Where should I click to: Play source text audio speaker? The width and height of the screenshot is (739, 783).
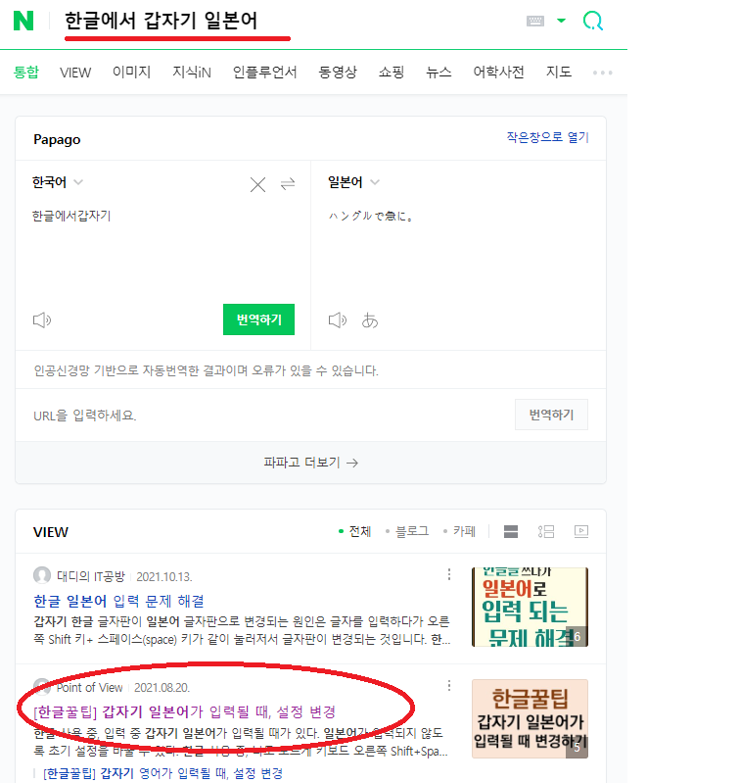[x=42, y=320]
